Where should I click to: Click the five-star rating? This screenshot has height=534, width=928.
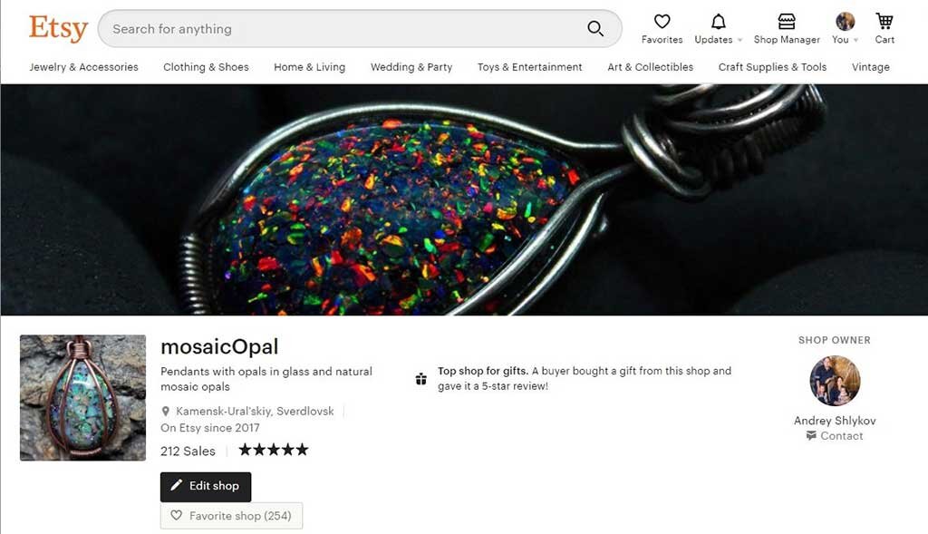(x=274, y=450)
